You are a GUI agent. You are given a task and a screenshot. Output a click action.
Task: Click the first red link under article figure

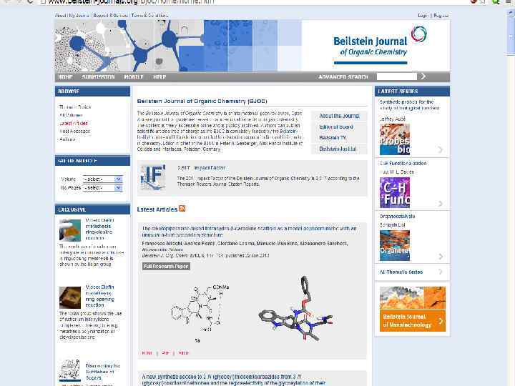coord(147,353)
